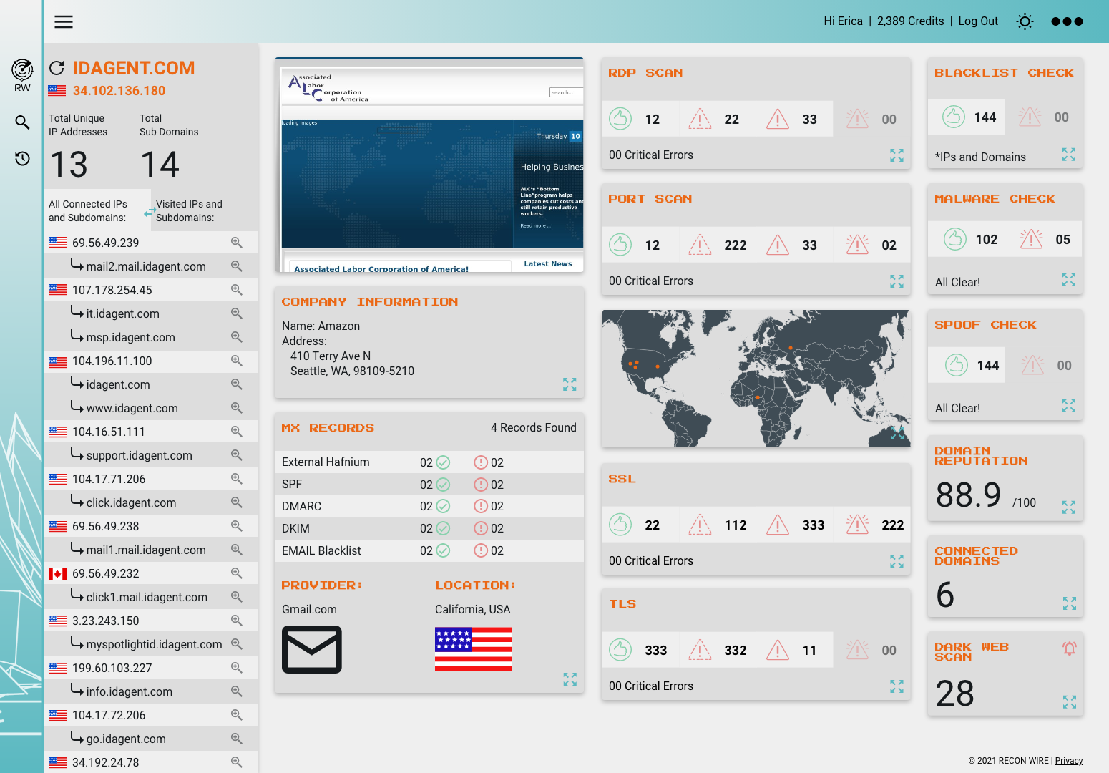
Task: Open scan history in the sidebar
Action: point(22,158)
